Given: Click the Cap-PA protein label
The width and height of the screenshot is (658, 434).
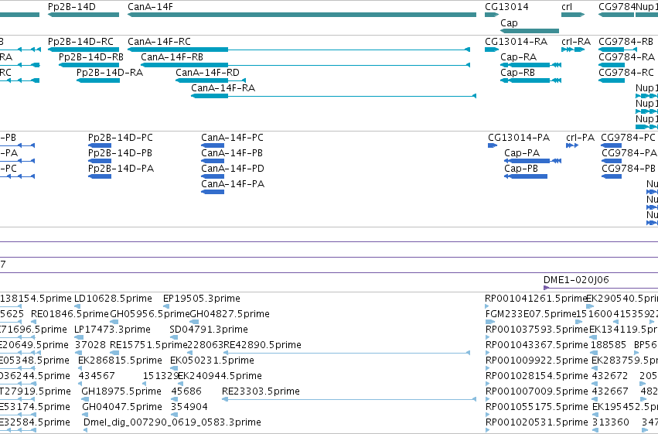Looking at the screenshot, I should click(522, 153).
